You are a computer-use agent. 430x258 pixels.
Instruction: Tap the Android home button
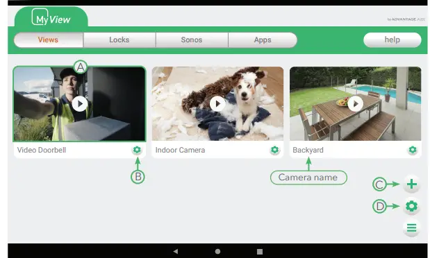(217, 251)
